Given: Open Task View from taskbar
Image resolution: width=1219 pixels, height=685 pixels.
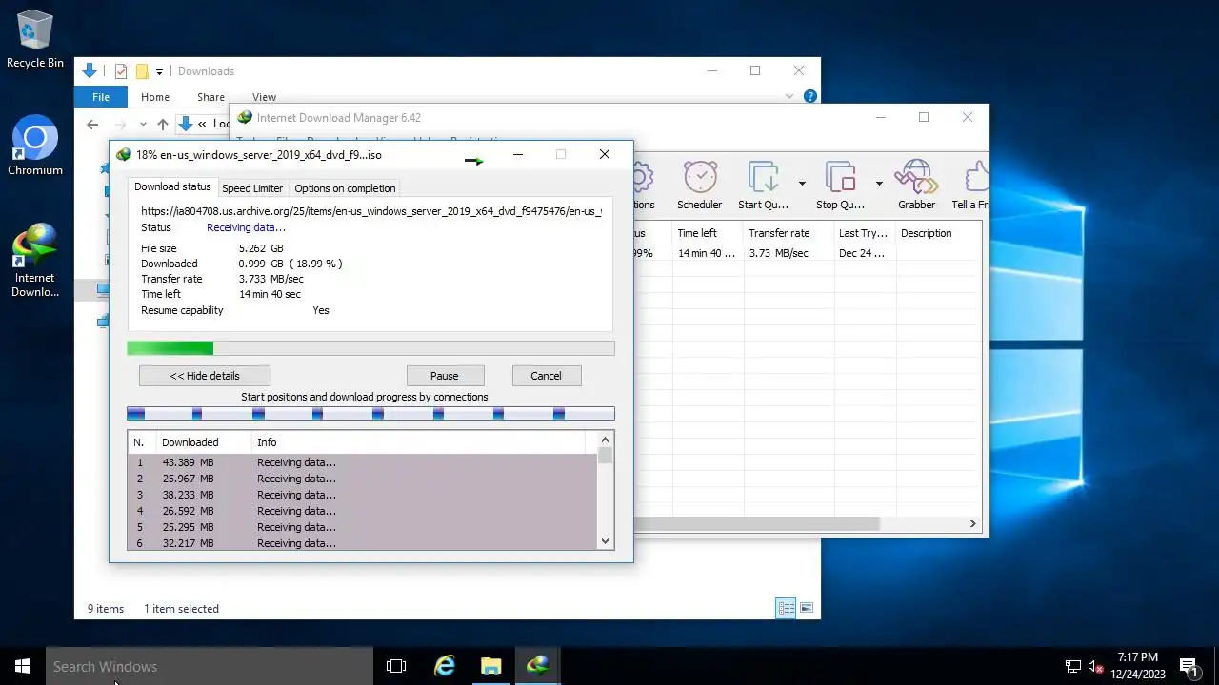Looking at the screenshot, I should point(396,666).
